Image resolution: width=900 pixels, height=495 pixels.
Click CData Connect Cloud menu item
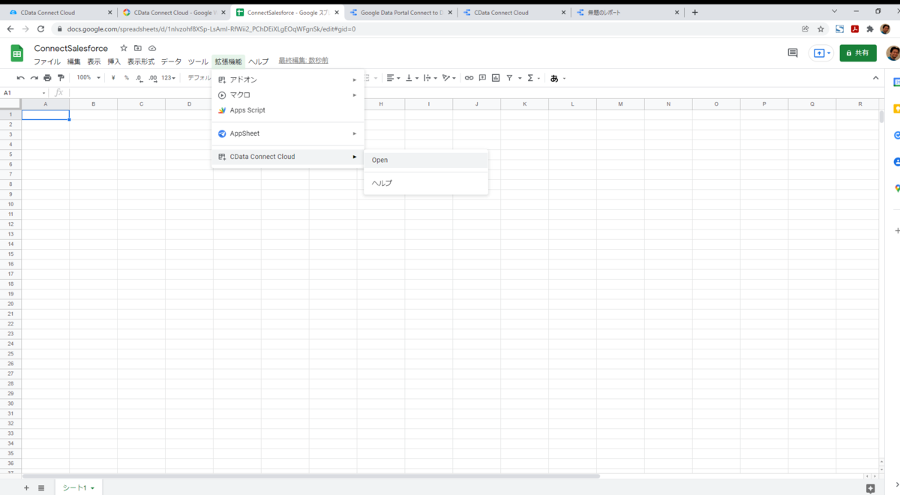click(x=288, y=157)
